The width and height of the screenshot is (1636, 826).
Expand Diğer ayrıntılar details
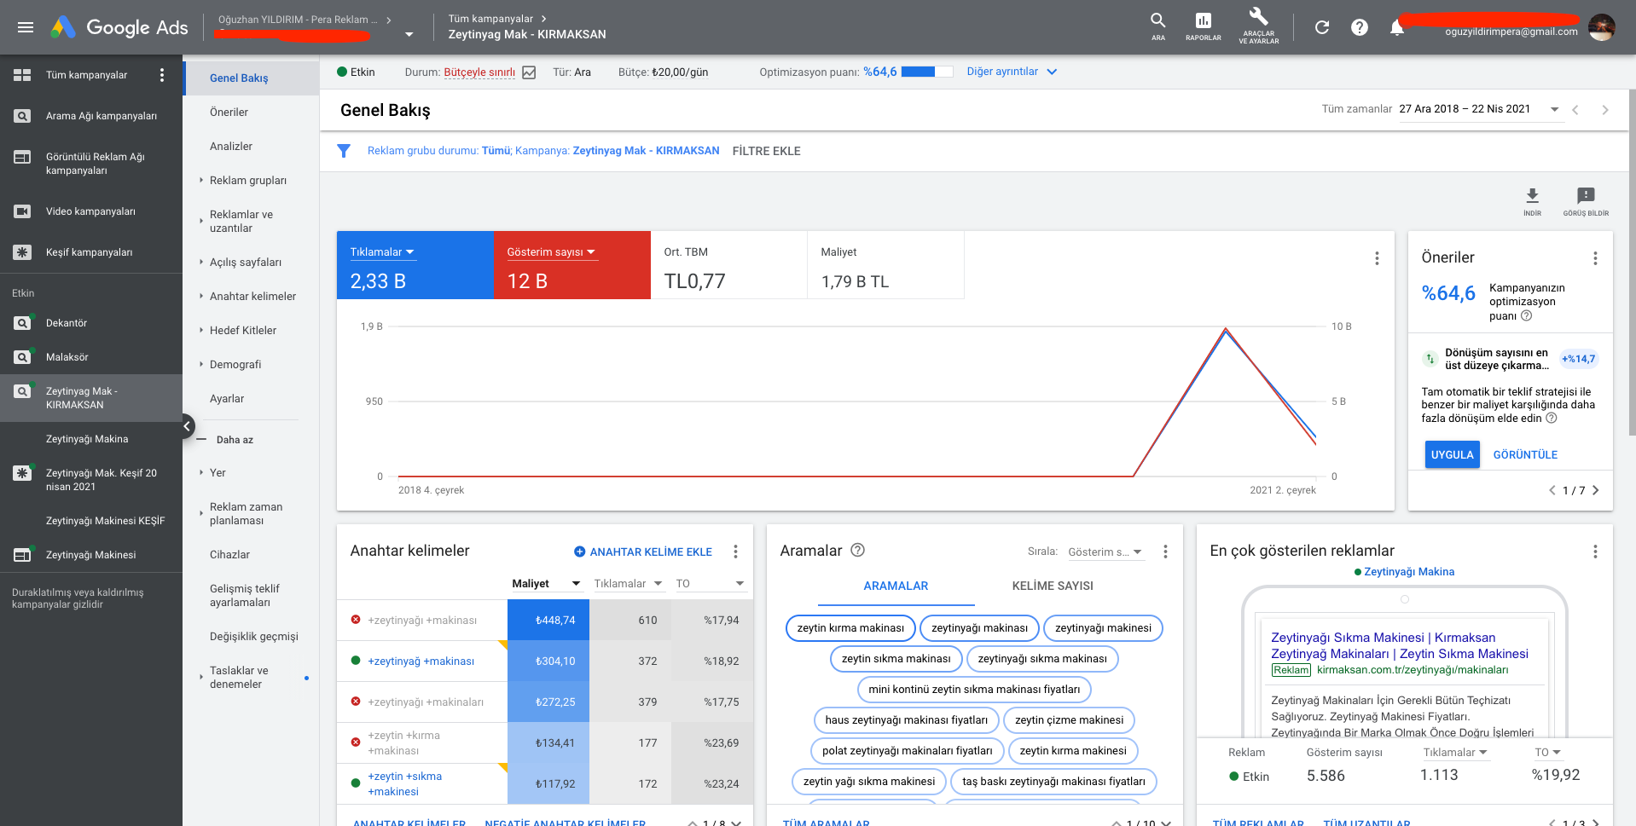[1012, 72]
